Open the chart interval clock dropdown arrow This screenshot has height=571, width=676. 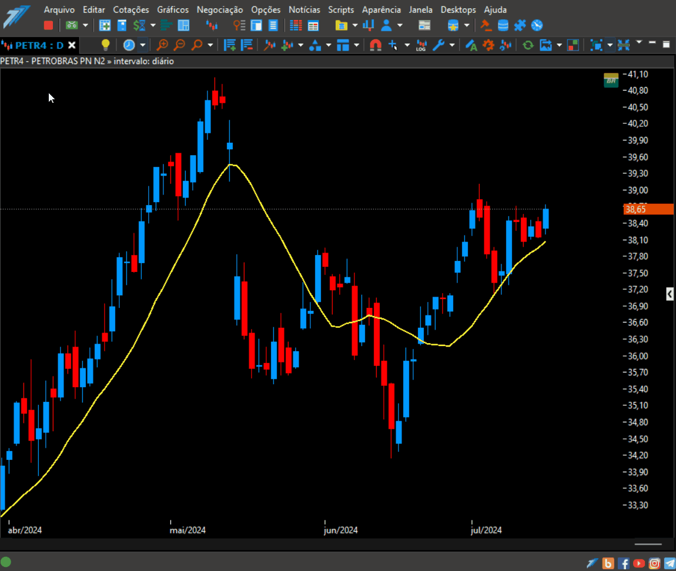point(143,45)
